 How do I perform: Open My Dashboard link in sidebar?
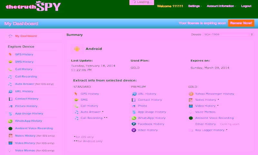(26, 36)
